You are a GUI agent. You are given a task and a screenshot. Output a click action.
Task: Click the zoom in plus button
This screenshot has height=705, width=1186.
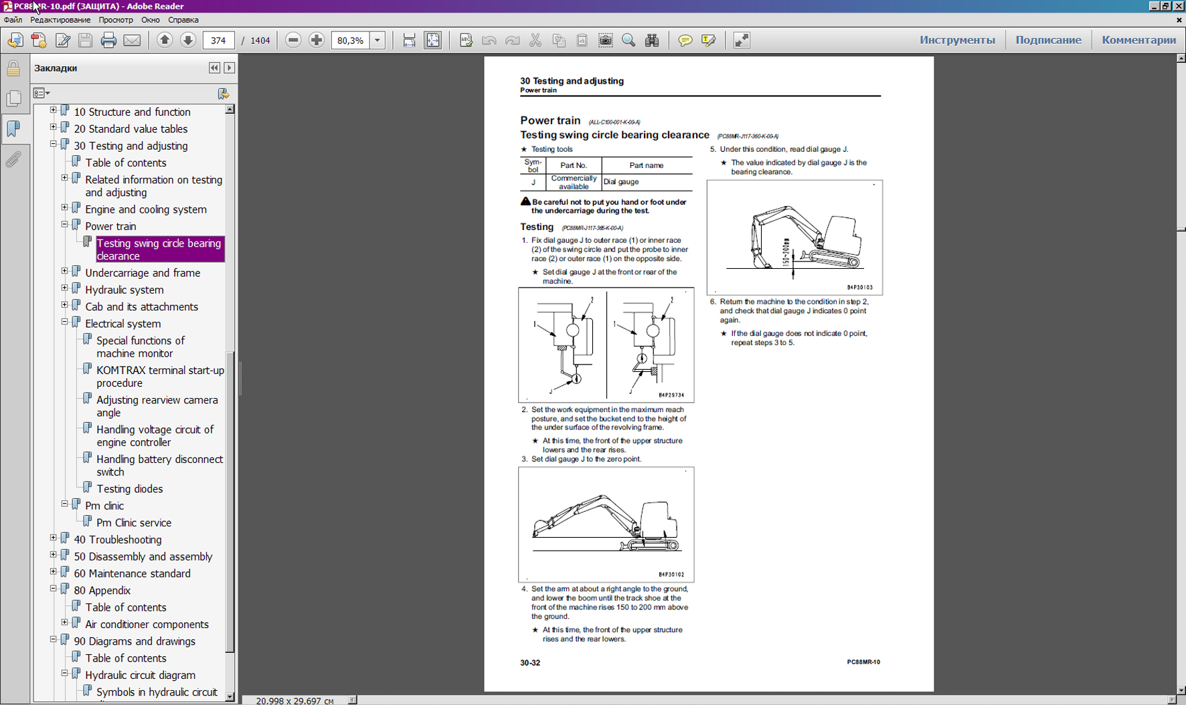point(317,41)
